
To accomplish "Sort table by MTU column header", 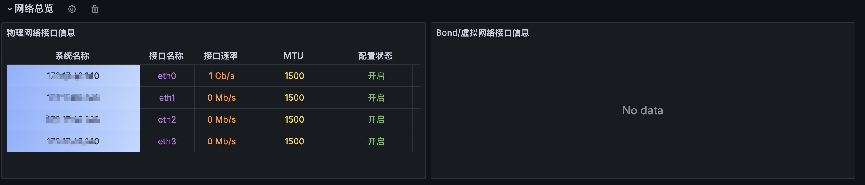I will tap(294, 56).
